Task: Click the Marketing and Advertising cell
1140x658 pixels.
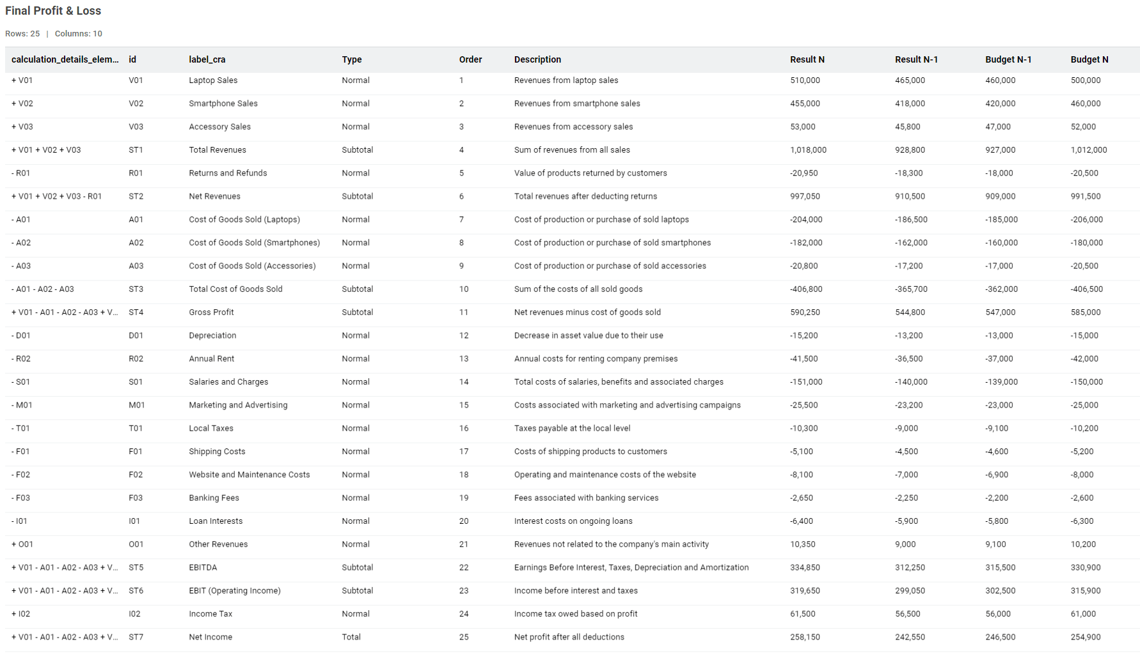Action: [x=238, y=405]
